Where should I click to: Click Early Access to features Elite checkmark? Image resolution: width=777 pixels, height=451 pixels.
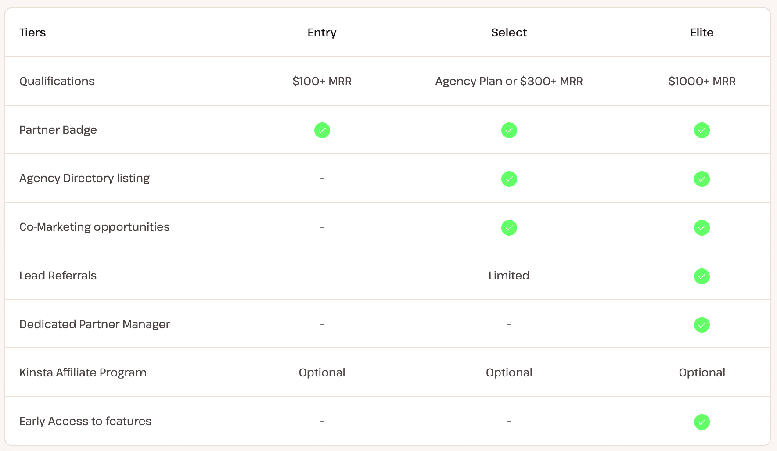(x=701, y=422)
